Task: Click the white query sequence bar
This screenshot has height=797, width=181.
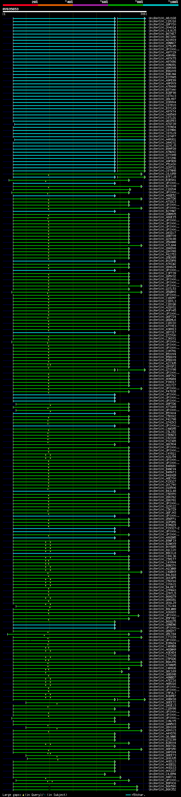Action: point(74,11)
